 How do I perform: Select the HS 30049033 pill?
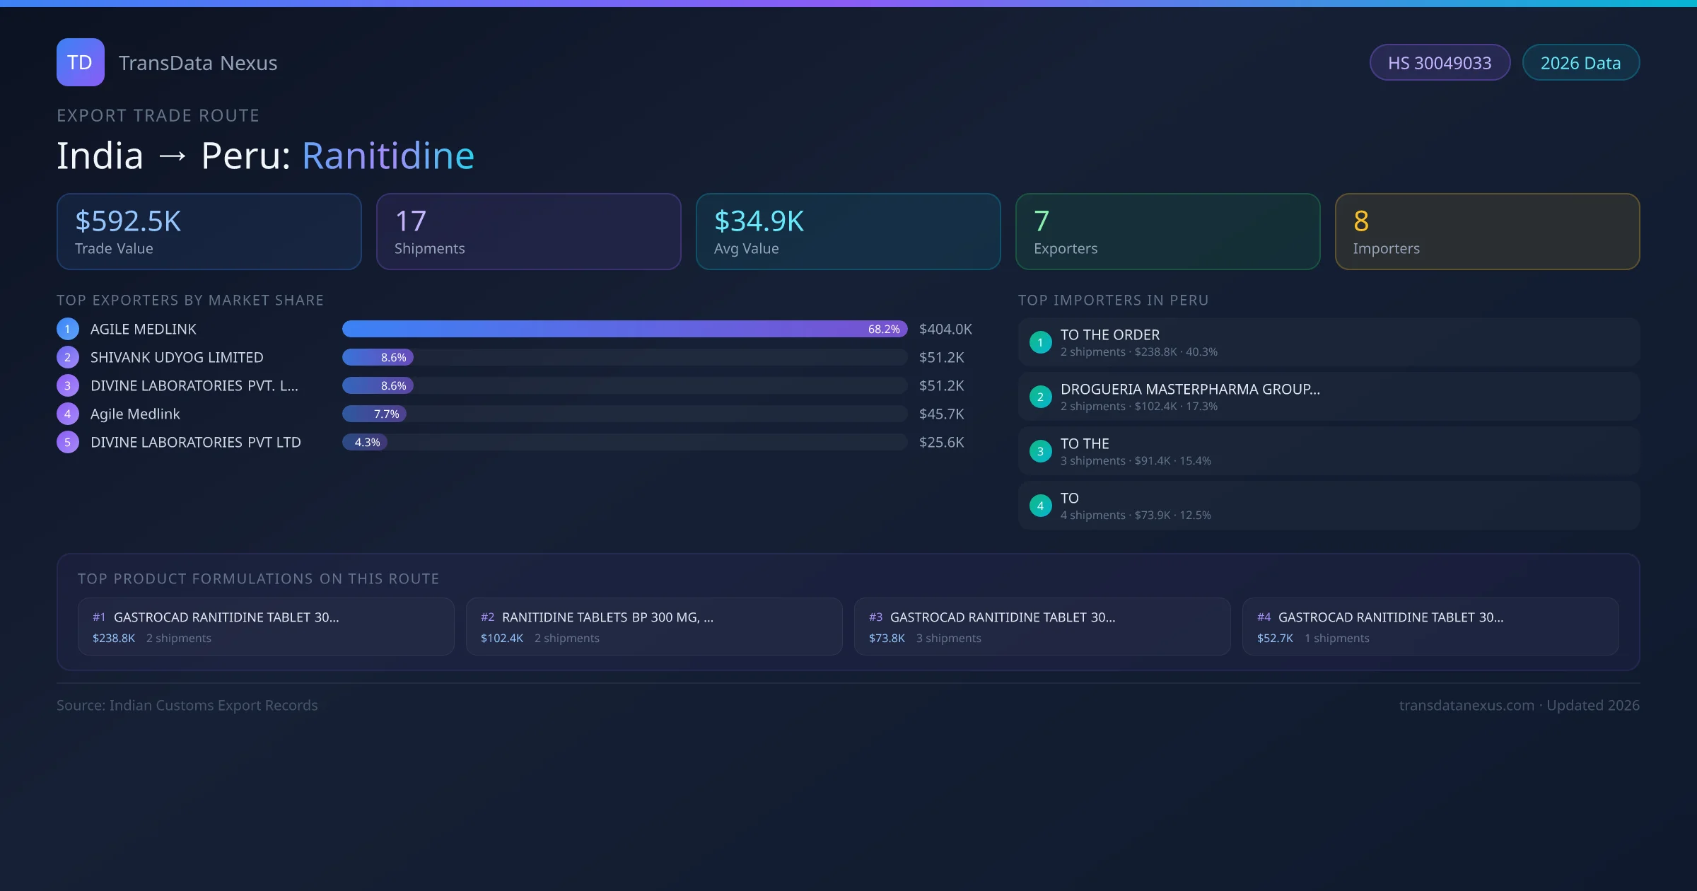(1439, 63)
